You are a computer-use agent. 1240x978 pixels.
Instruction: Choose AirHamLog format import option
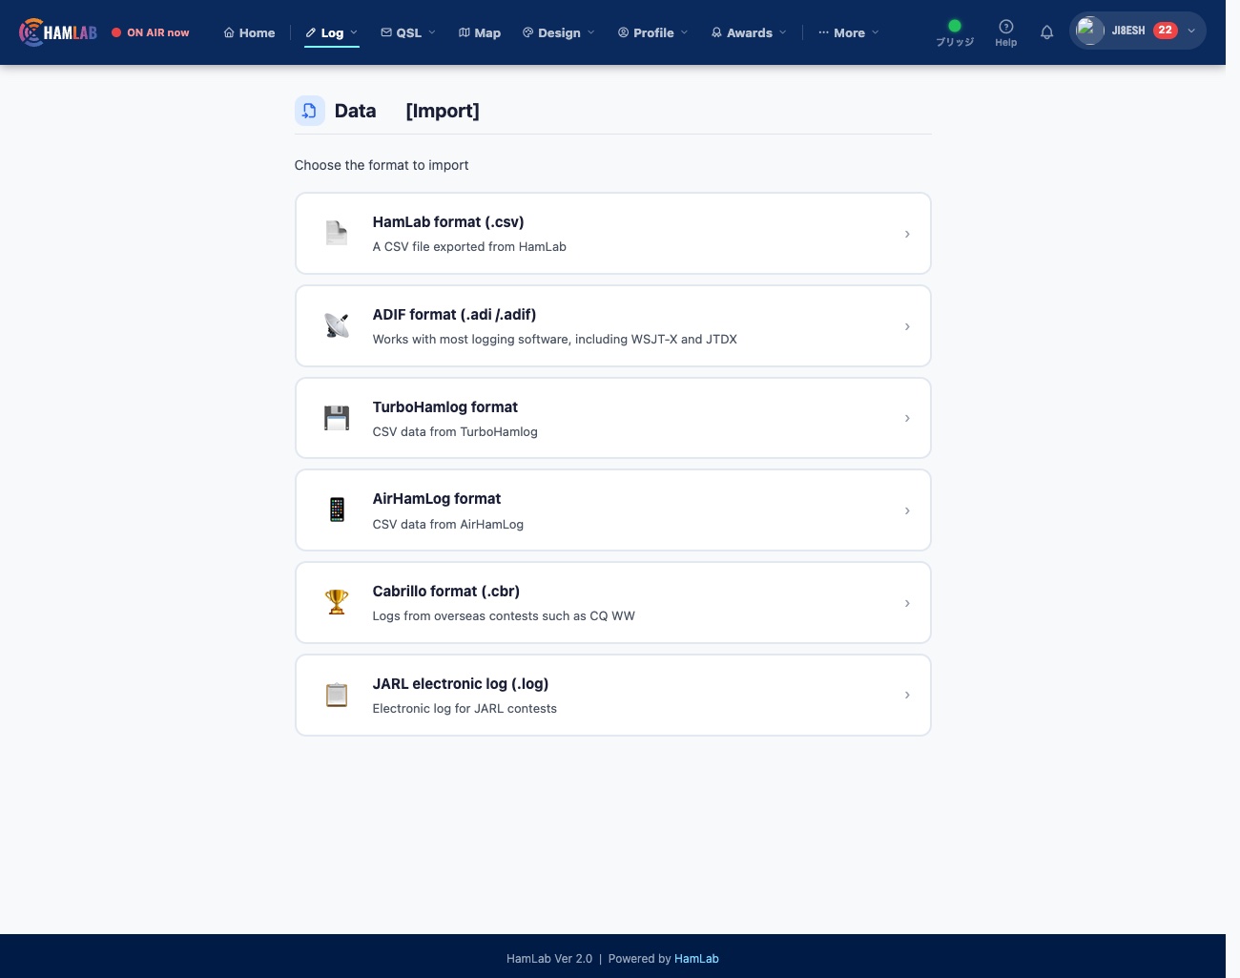click(x=613, y=510)
